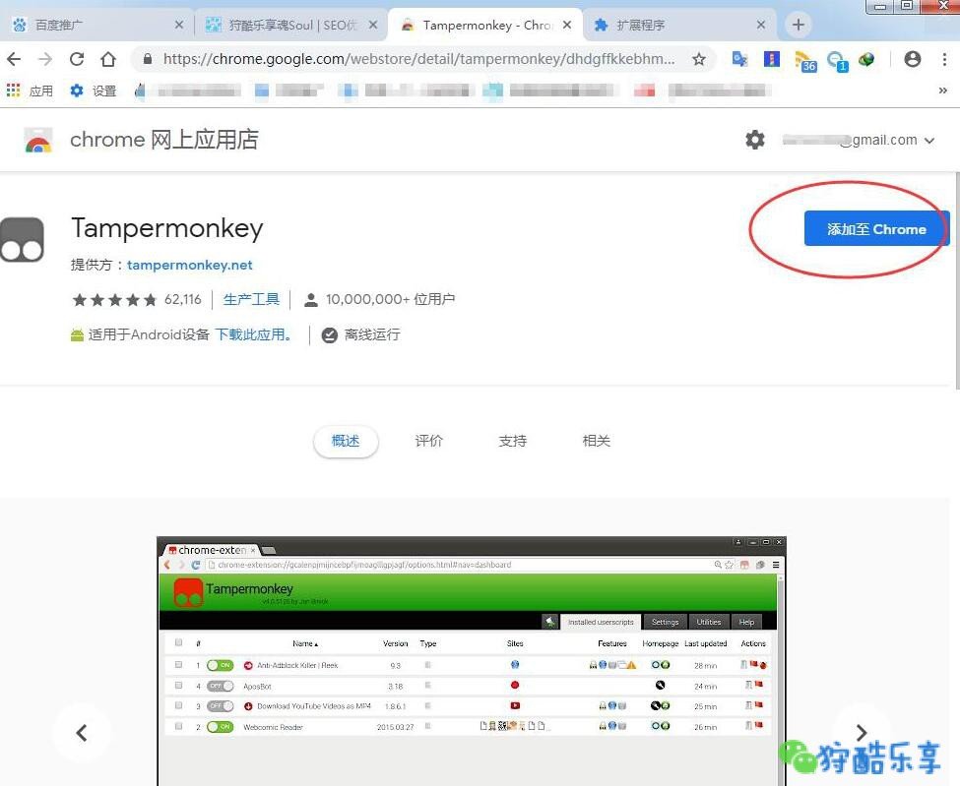Select the 相关 tab

tap(597, 441)
